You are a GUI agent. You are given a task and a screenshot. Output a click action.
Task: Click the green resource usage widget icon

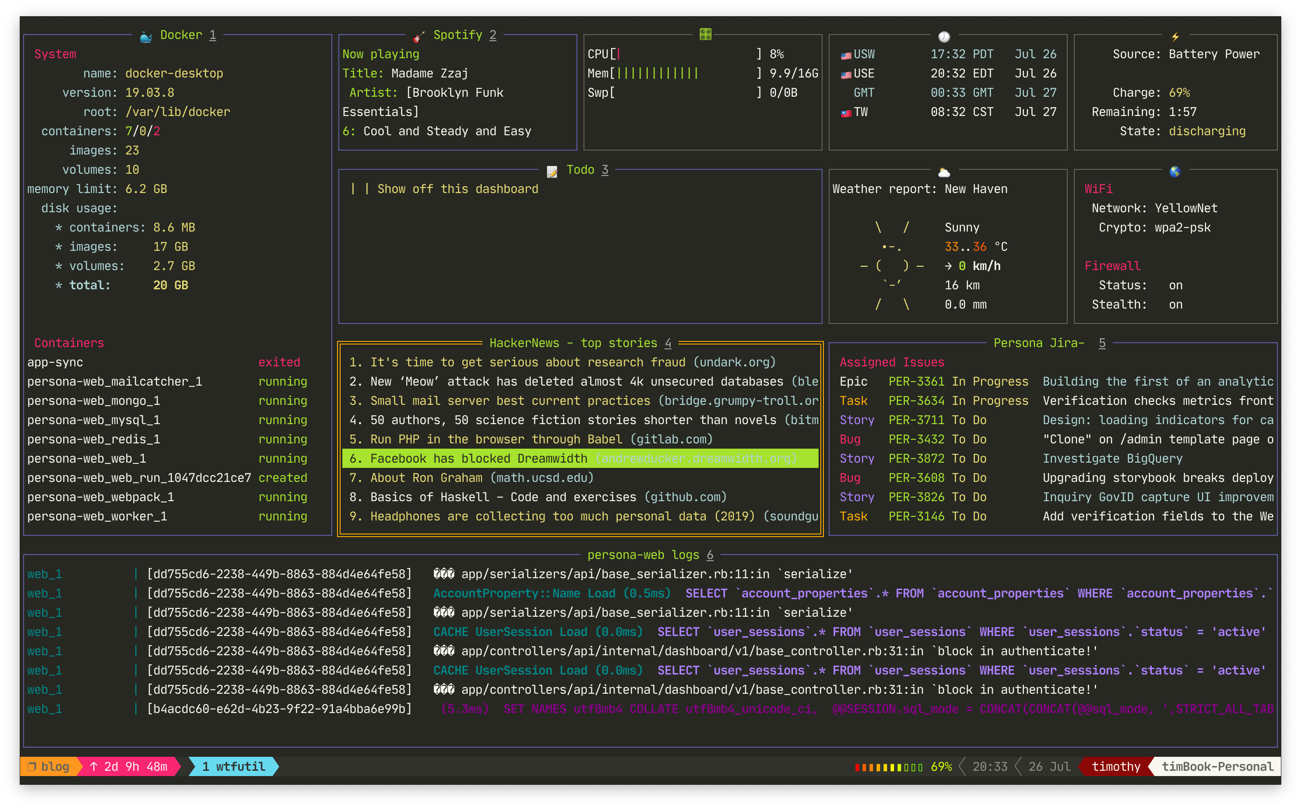pyautogui.click(x=705, y=35)
